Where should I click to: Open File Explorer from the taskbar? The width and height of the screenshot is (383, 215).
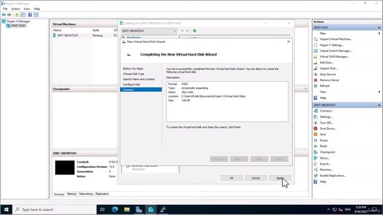click(x=127, y=210)
